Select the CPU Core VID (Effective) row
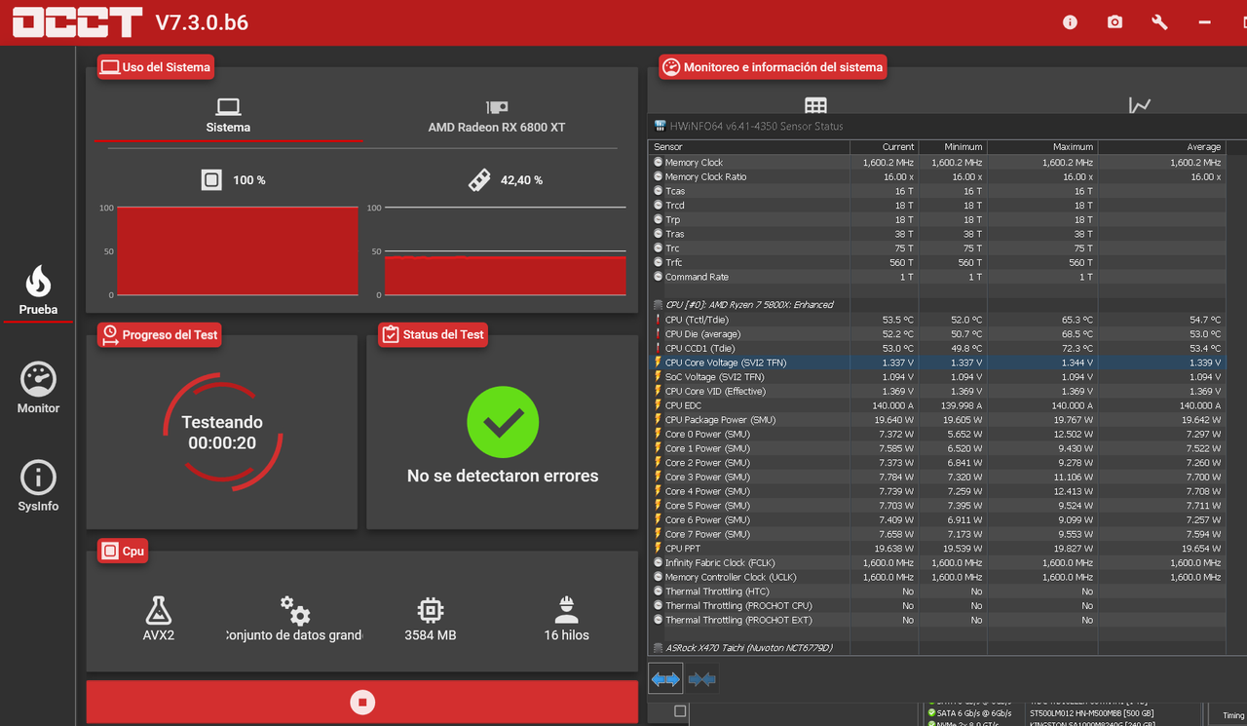 point(936,391)
